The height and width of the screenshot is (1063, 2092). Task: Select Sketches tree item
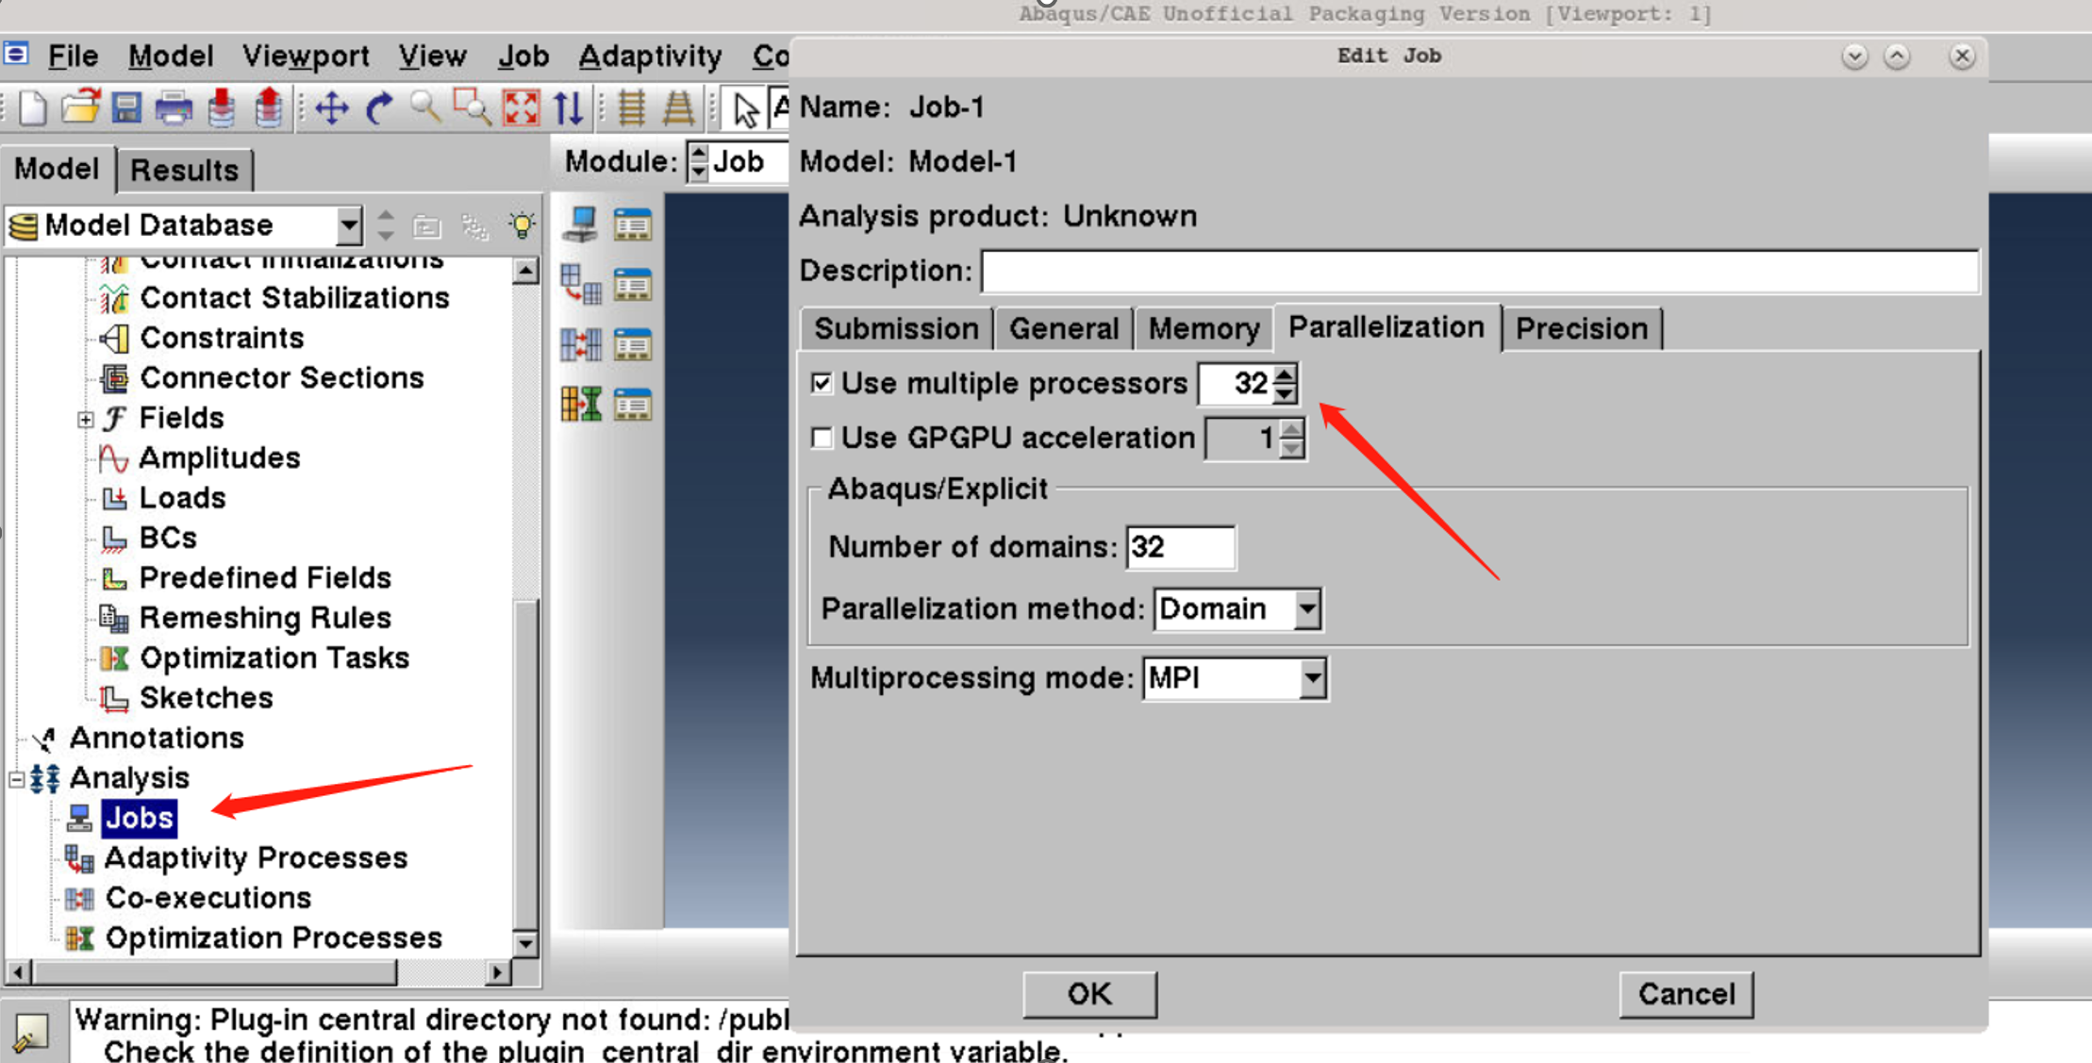[x=207, y=698]
